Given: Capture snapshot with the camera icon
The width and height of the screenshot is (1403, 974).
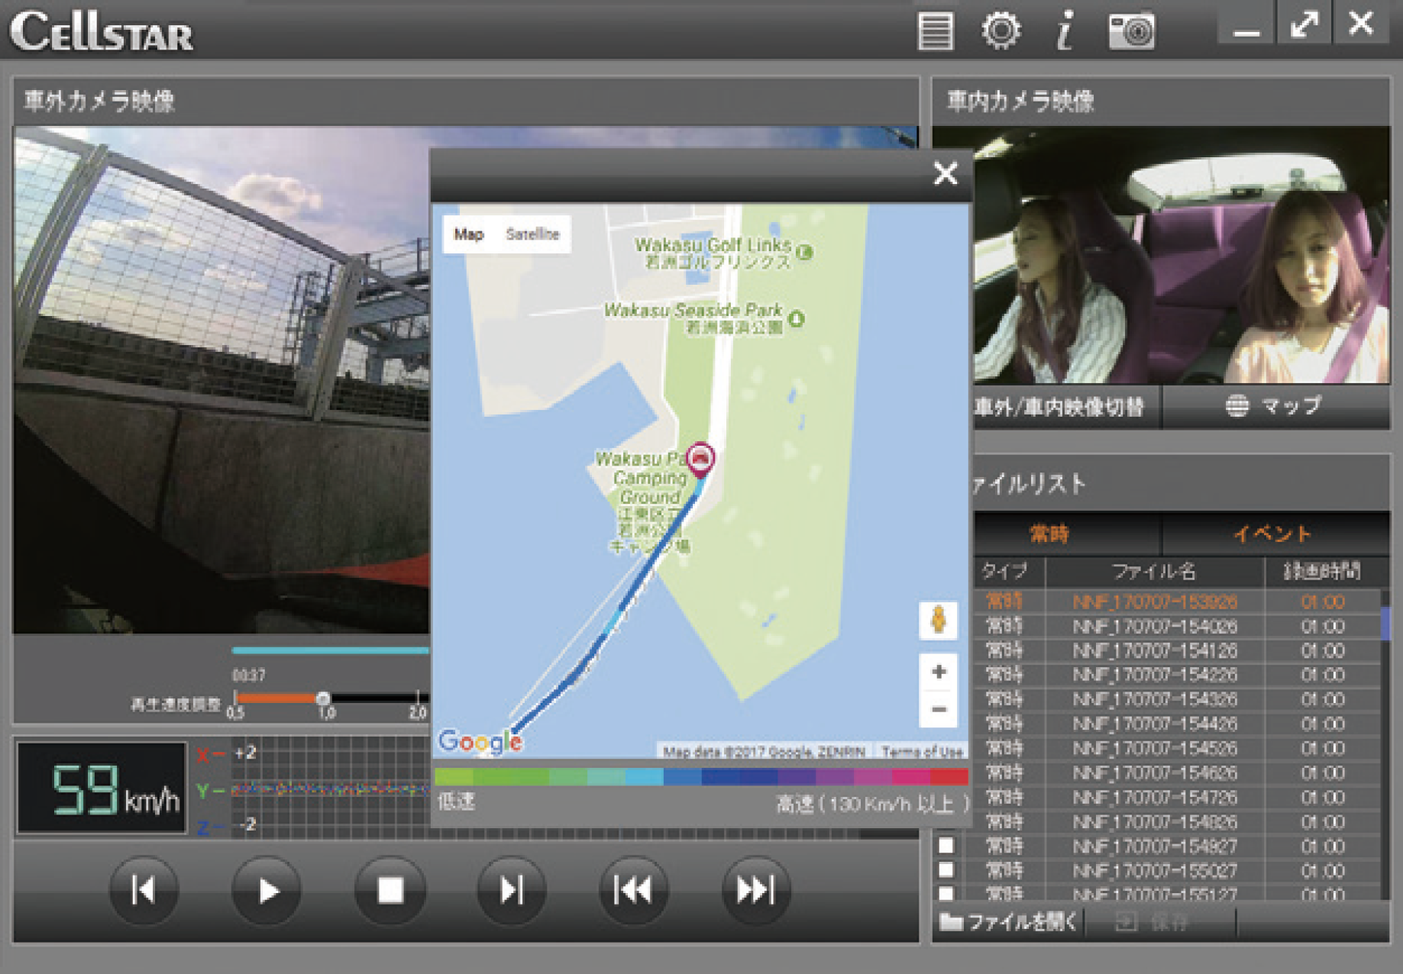Looking at the screenshot, I should coord(1131,32).
